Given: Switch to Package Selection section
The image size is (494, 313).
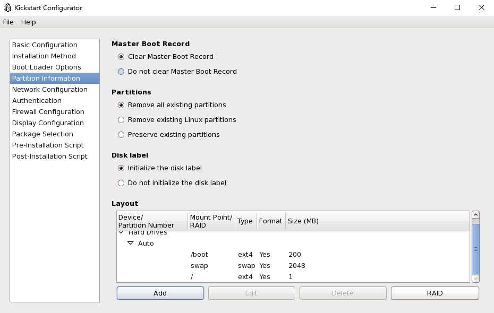Looking at the screenshot, I should 42,134.
